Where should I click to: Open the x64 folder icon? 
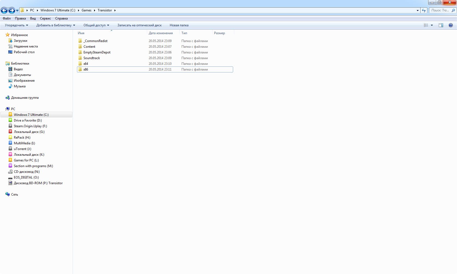coord(80,64)
